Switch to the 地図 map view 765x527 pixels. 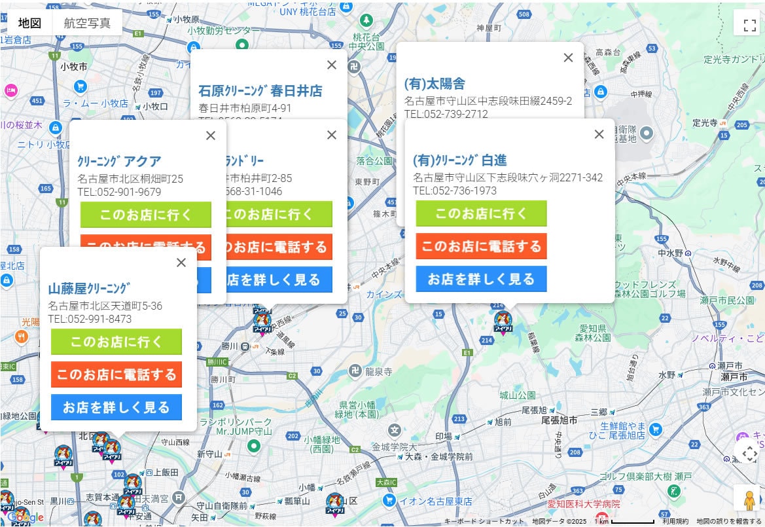(29, 23)
